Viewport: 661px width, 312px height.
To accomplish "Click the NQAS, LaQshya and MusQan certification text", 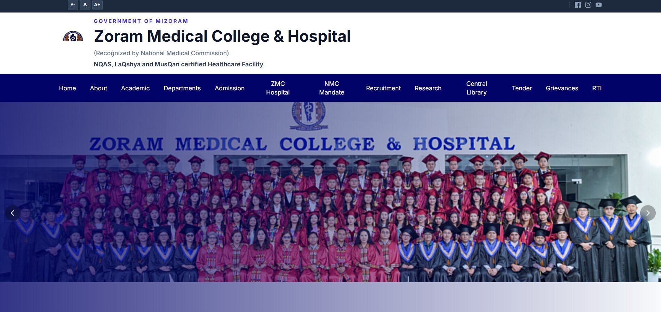I will 178,64.
